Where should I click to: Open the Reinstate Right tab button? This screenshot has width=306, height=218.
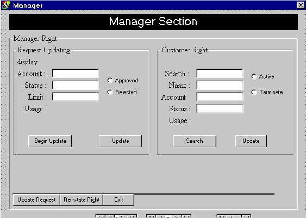82,200
